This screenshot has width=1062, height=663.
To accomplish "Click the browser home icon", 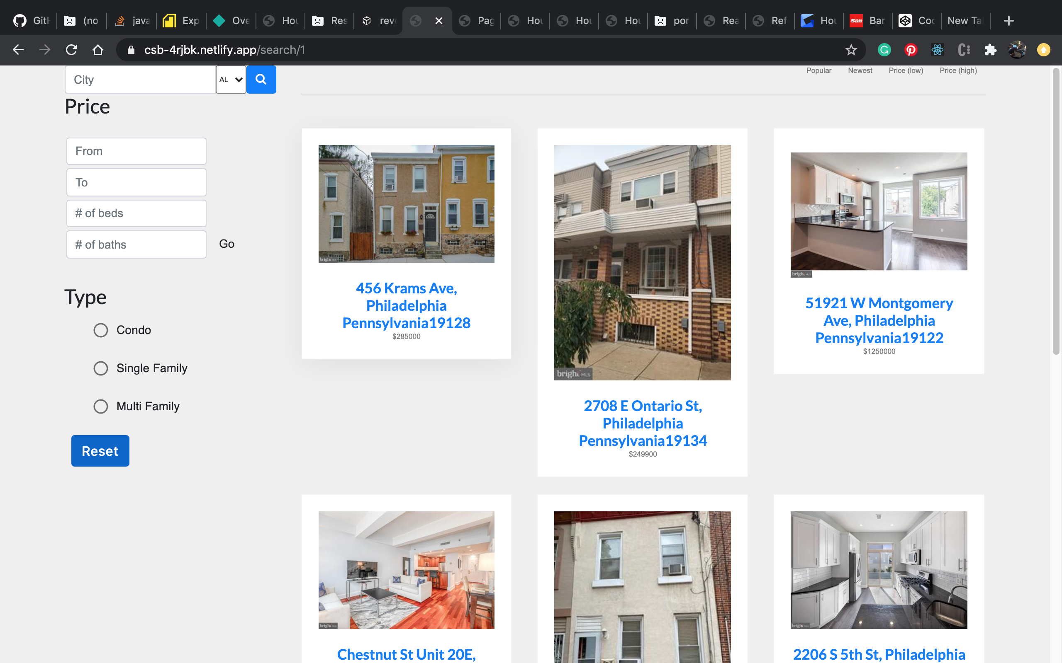I will pos(98,50).
